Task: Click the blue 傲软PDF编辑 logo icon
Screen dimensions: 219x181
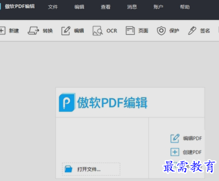Action: [67, 102]
